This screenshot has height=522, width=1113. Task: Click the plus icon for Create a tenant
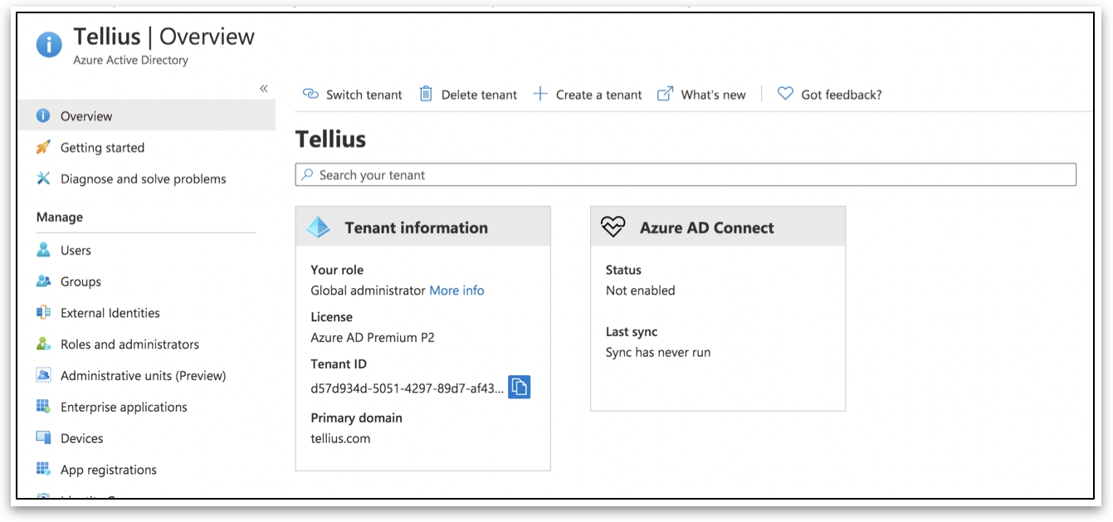[540, 95]
